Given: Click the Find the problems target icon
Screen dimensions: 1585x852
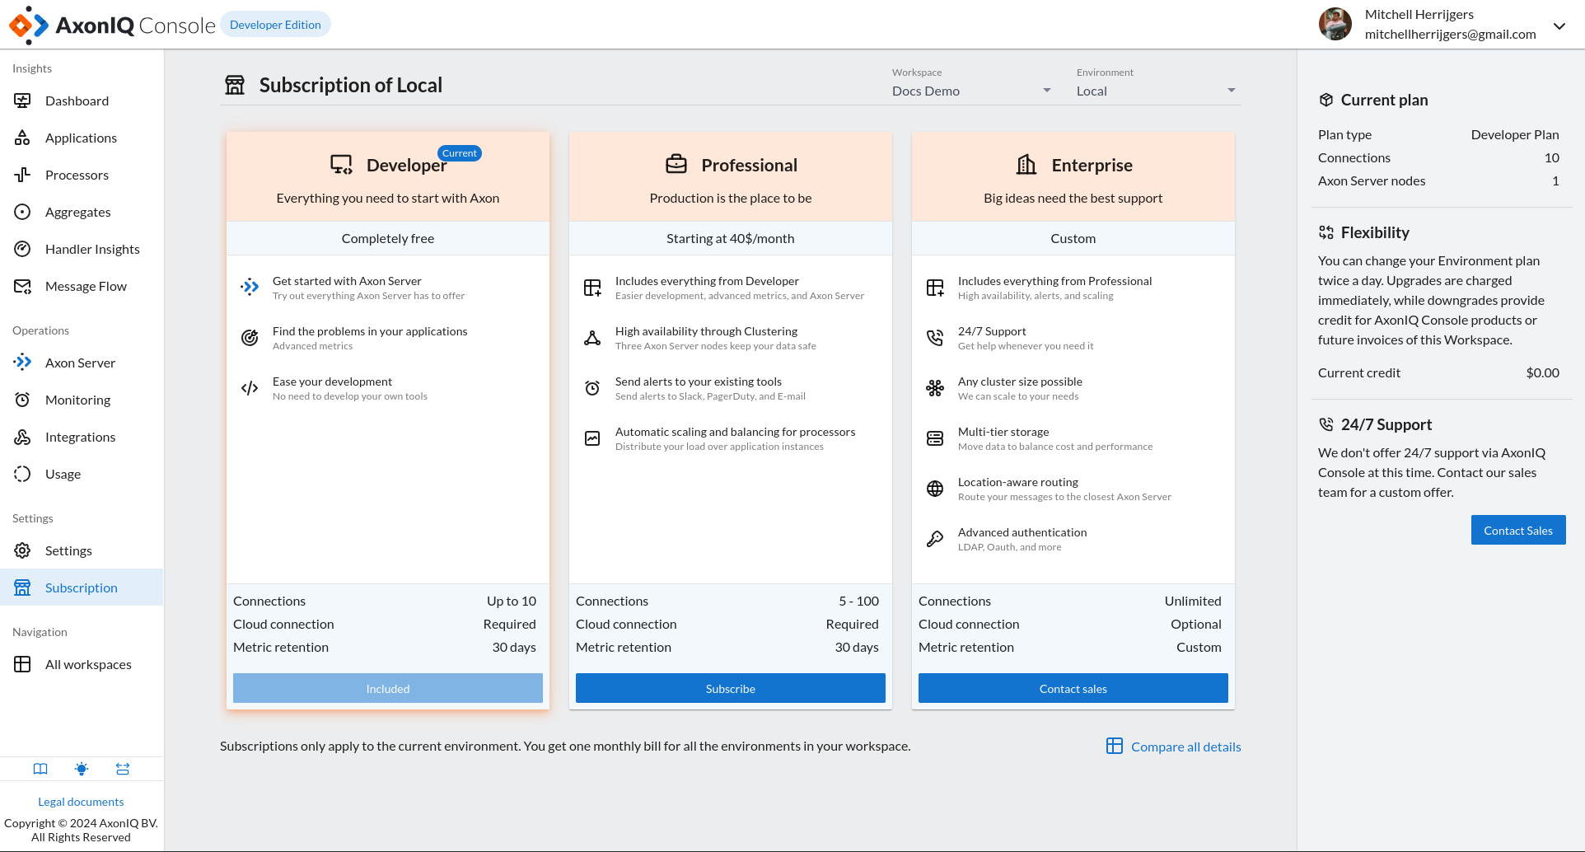Looking at the screenshot, I should click(x=250, y=338).
